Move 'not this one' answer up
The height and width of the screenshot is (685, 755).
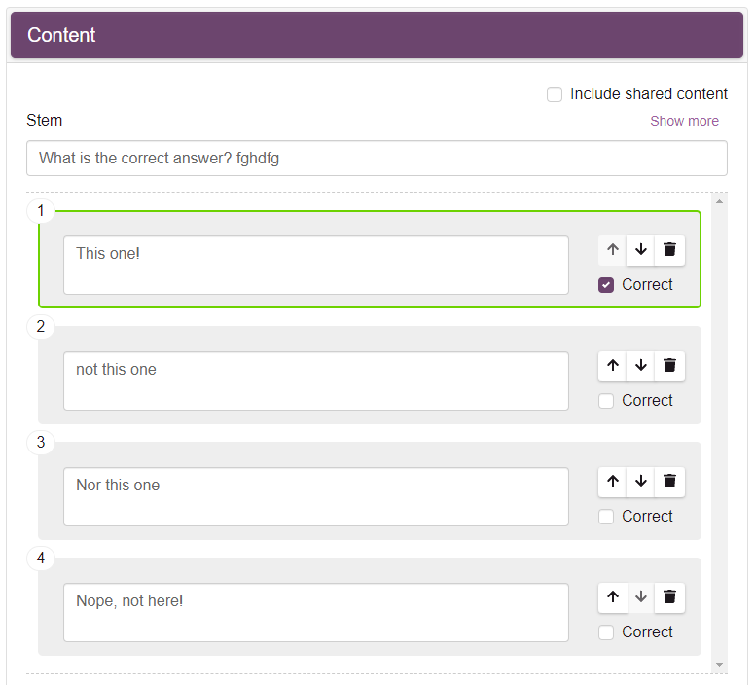(x=613, y=366)
